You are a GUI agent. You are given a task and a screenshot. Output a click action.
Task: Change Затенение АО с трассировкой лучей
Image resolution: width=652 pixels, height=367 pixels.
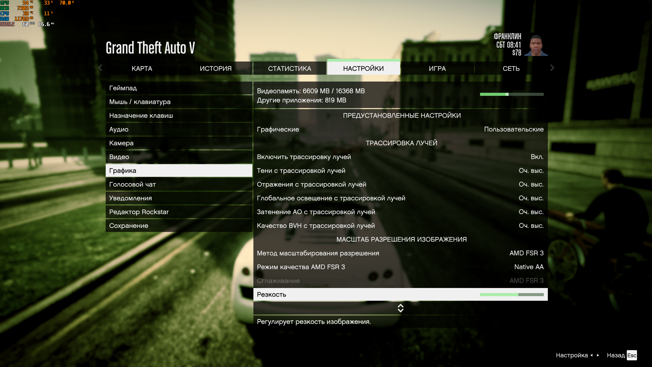[x=400, y=212]
